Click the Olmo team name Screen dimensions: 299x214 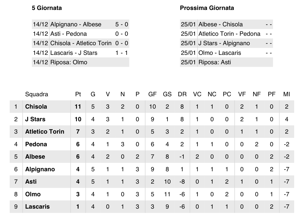tap(33, 194)
